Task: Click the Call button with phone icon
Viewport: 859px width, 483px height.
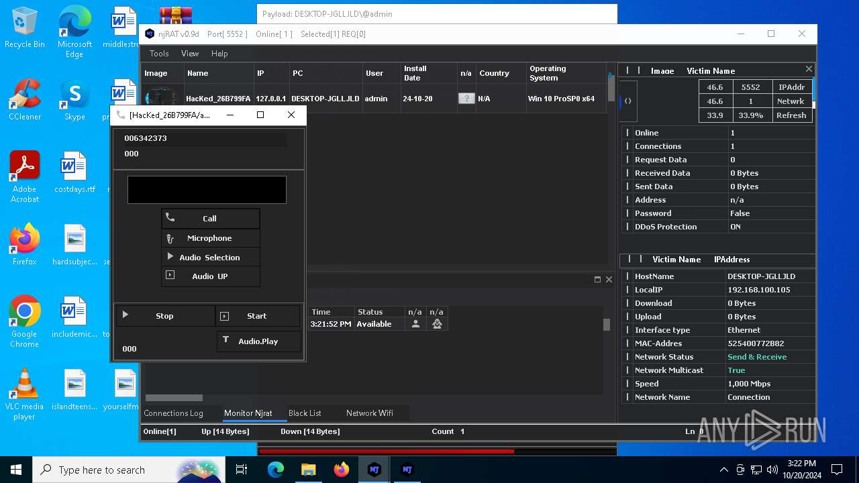Action: [210, 219]
